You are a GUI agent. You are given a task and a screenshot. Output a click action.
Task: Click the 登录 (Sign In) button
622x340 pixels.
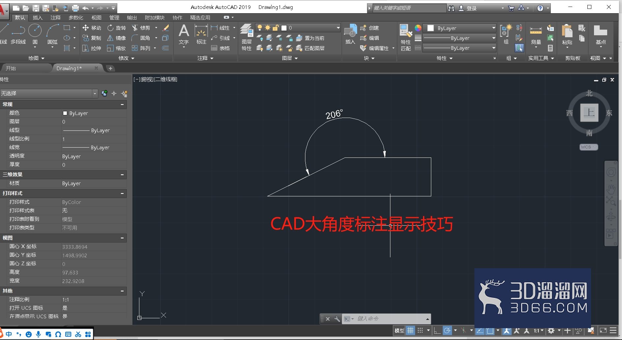pos(468,8)
